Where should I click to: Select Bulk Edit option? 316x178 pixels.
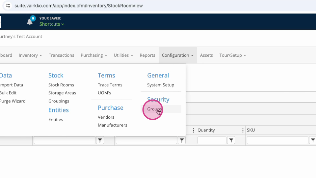coord(8,93)
